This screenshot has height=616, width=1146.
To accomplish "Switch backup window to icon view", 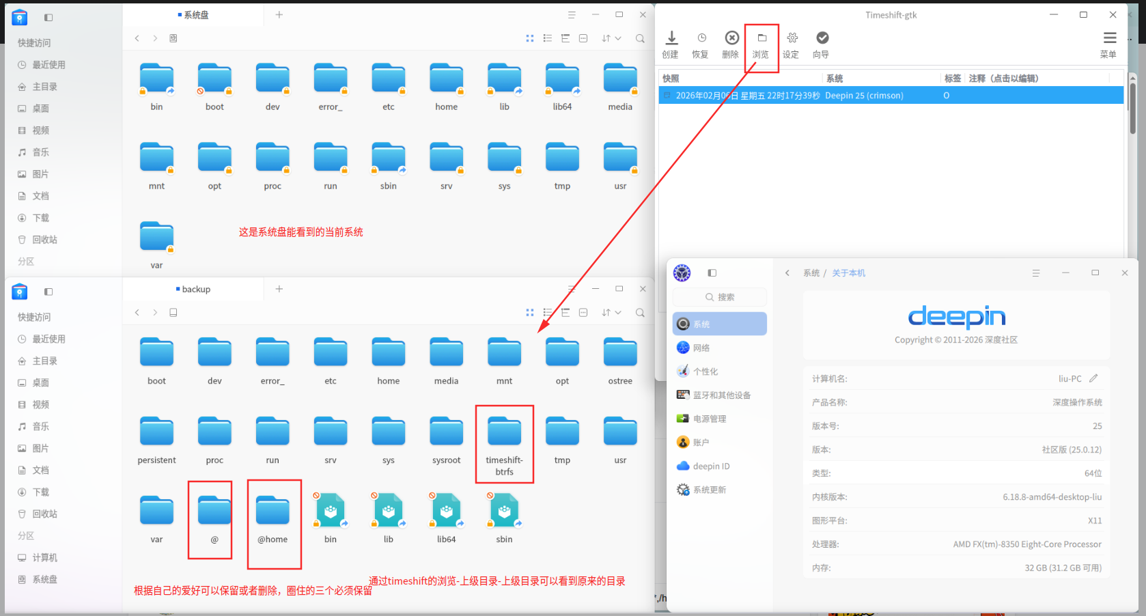I will (x=530, y=313).
